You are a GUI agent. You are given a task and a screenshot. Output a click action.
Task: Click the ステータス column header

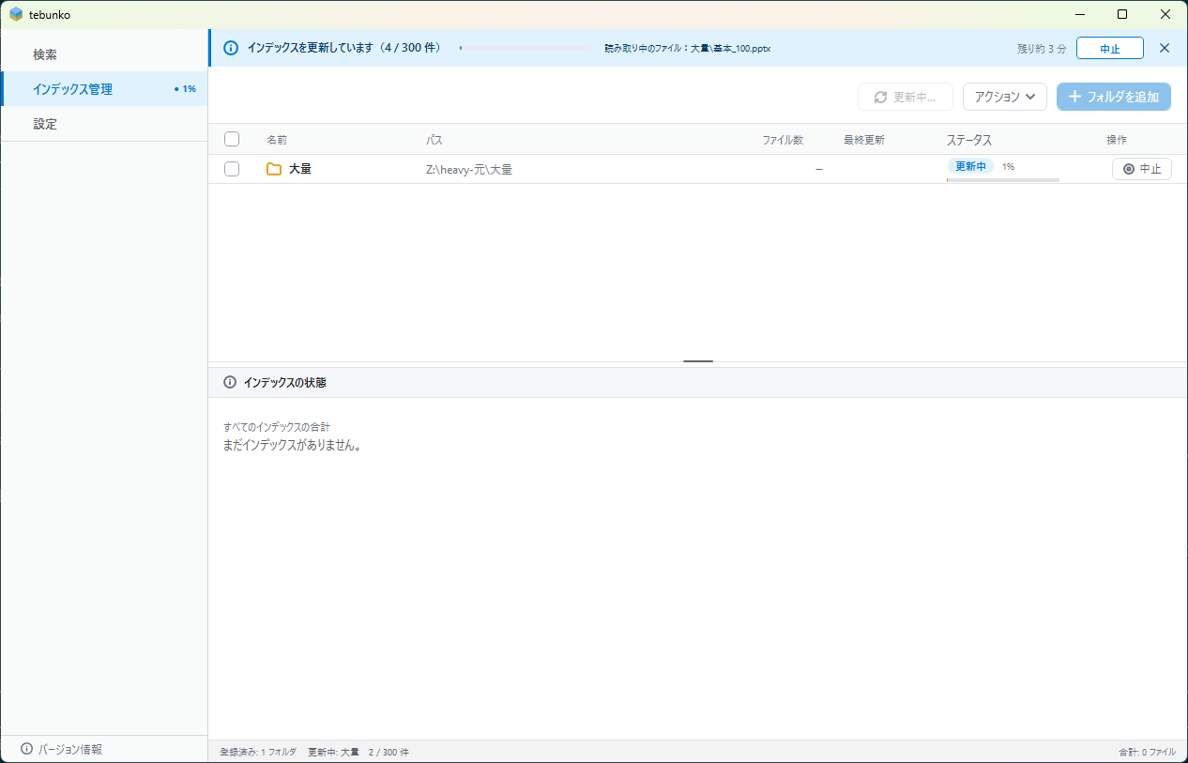click(969, 140)
